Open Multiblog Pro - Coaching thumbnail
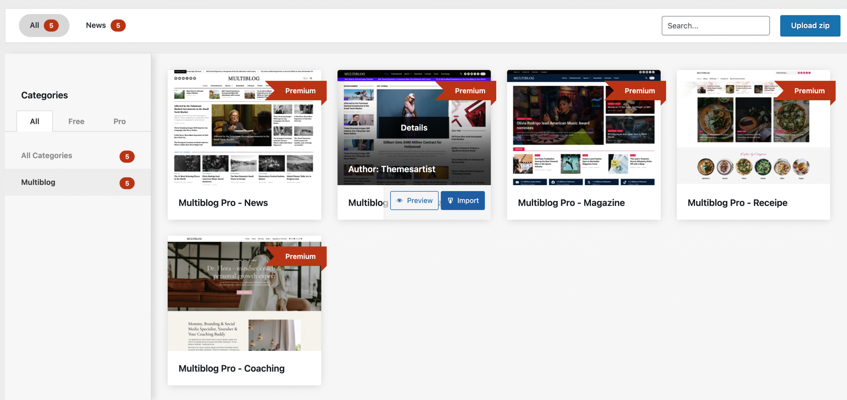847x400 pixels. tap(244, 293)
